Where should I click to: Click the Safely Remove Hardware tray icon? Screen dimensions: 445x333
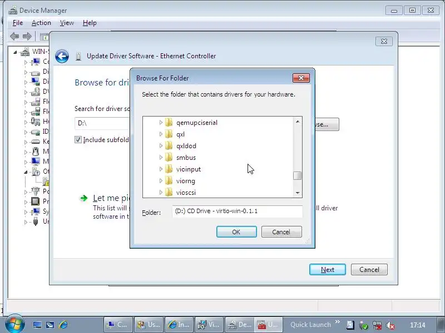pos(364,325)
